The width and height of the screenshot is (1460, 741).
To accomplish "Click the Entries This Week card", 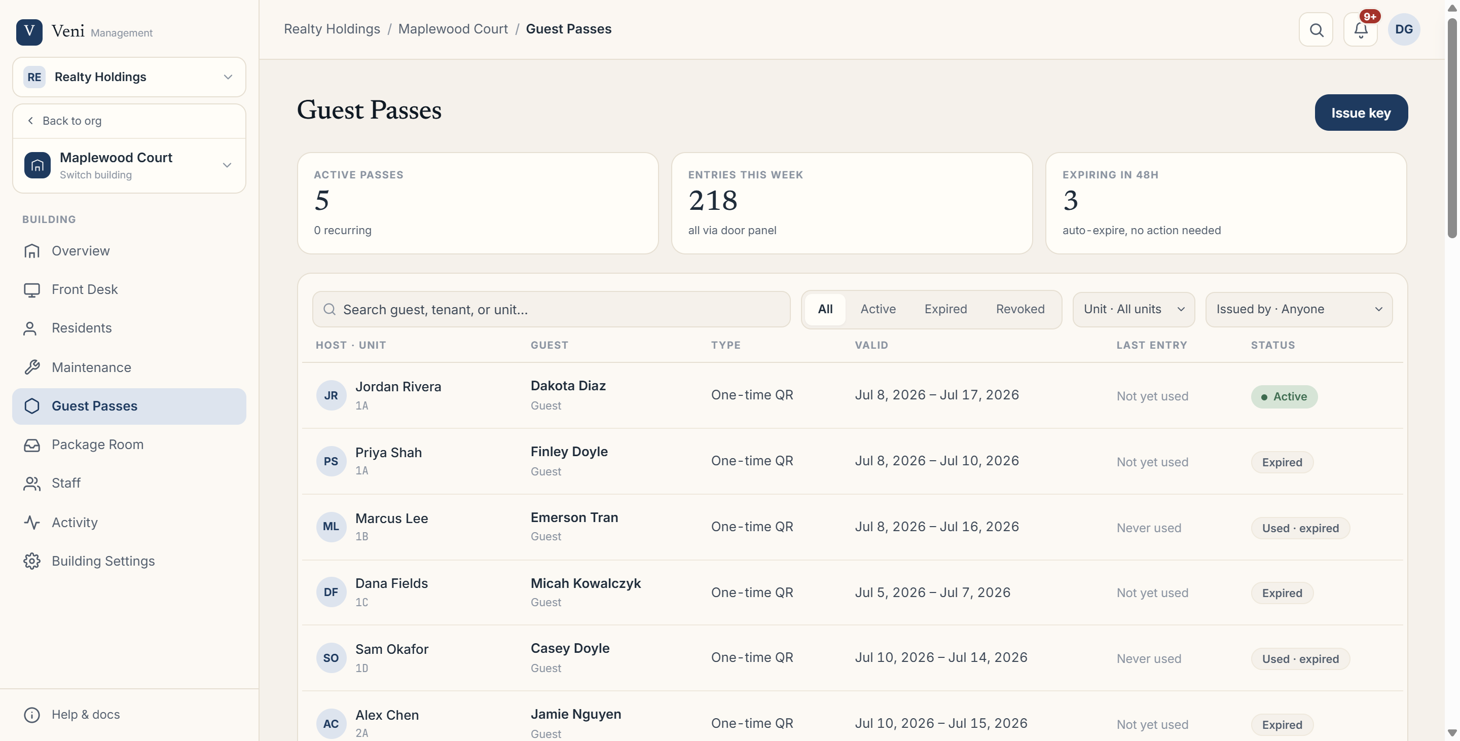I will pos(852,203).
